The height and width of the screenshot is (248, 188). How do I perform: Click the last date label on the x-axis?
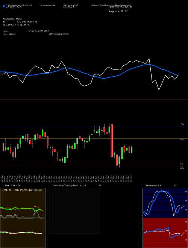coord(132,178)
